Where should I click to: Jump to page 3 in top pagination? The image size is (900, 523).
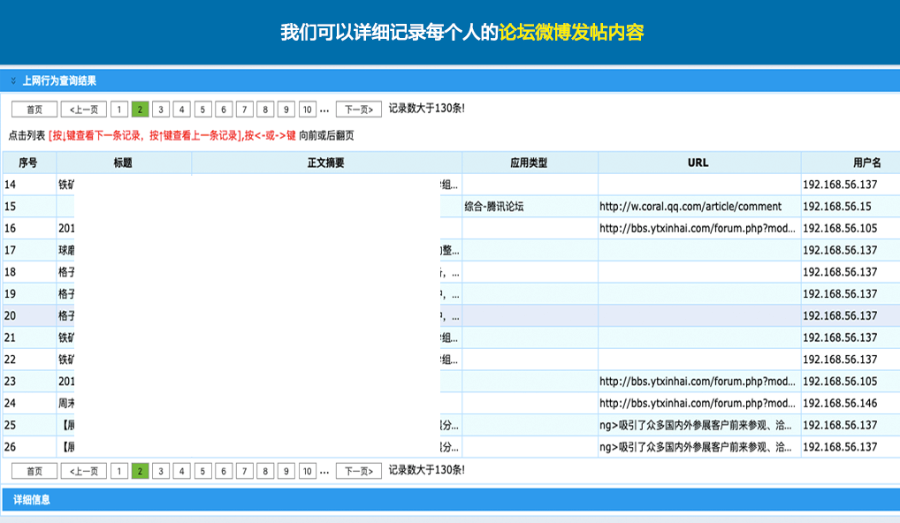pyautogui.click(x=161, y=109)
